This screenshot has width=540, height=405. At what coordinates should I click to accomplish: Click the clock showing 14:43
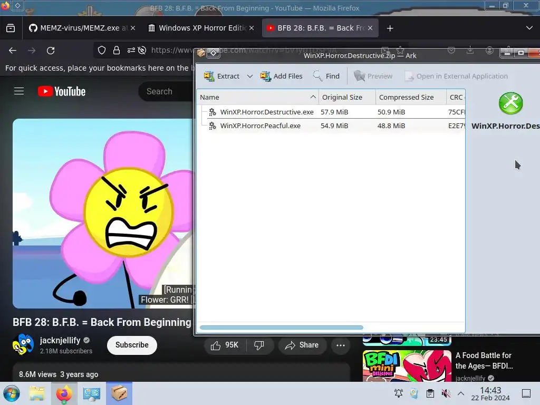[490, 393]
